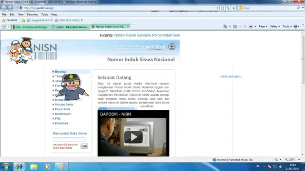Image resolution: width=305 pixels, height=171 pixels.
Task: Click the Bing search magnifier icon
Action: click(298, 8)
